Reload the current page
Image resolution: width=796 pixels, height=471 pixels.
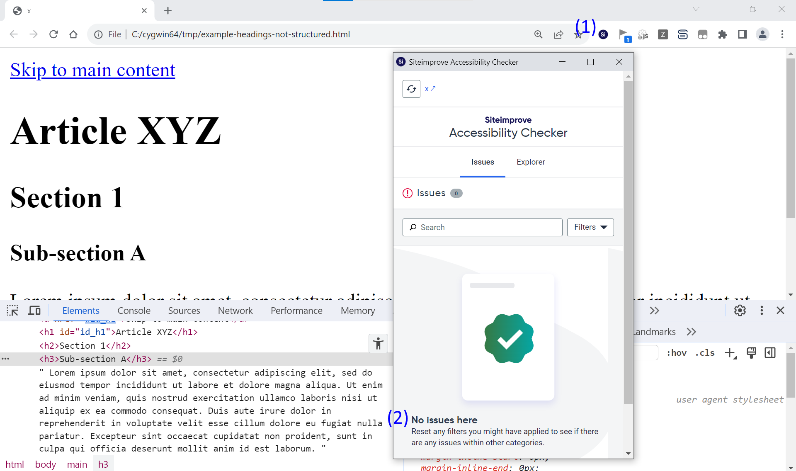(53, 34)
